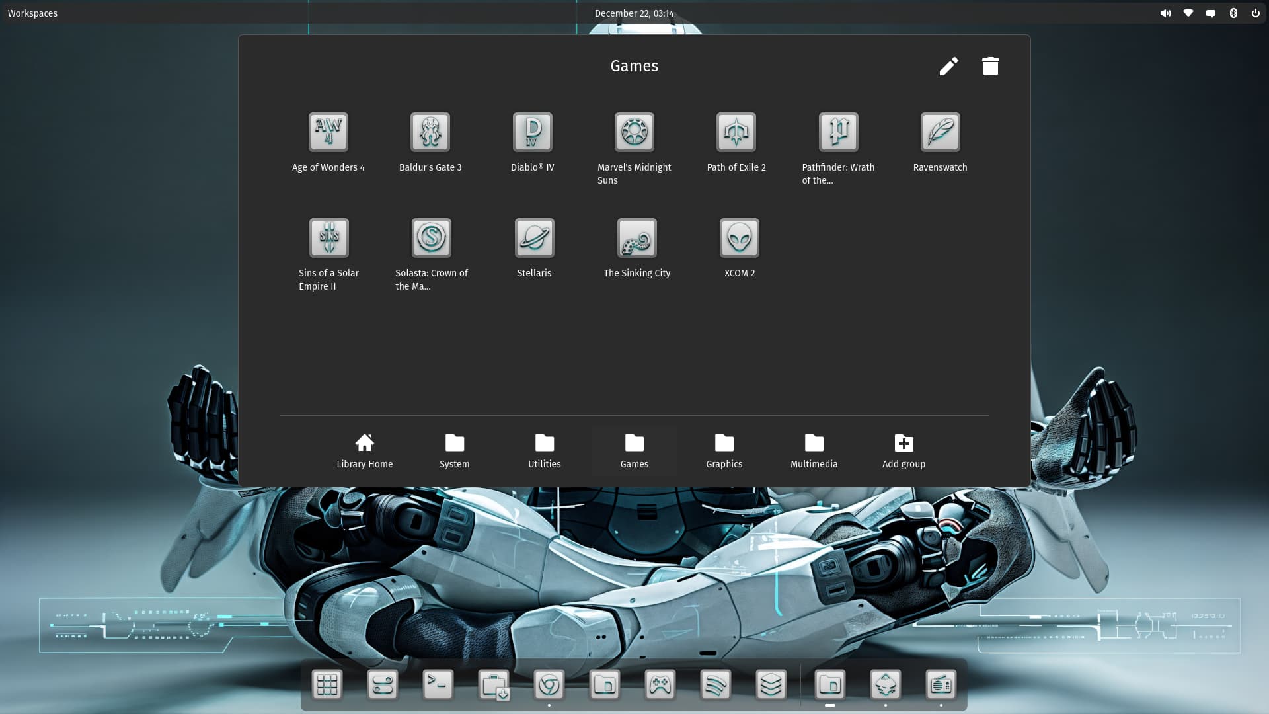1269x714 pixels.
Task: Switch to the Multimedia group
Action: (x=814, y=452)
